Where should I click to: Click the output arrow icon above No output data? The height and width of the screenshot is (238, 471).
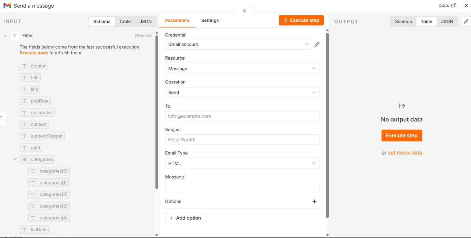click(x=402, y=106)
